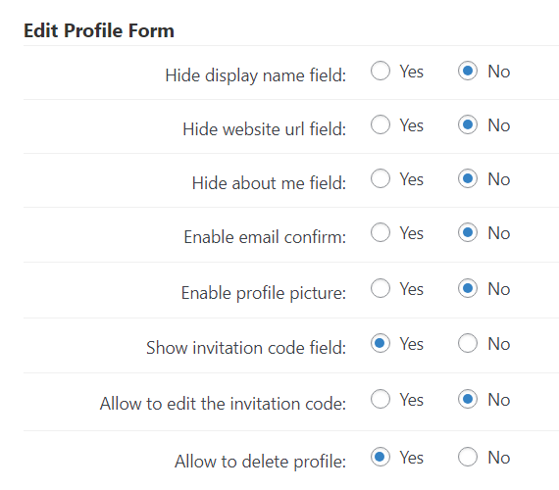
Task: Enable email confirm with Yes radio
Action: [381, 232]
